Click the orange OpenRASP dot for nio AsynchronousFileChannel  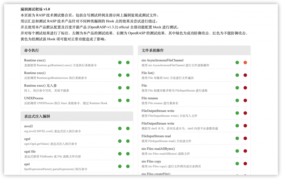point(245,62)
